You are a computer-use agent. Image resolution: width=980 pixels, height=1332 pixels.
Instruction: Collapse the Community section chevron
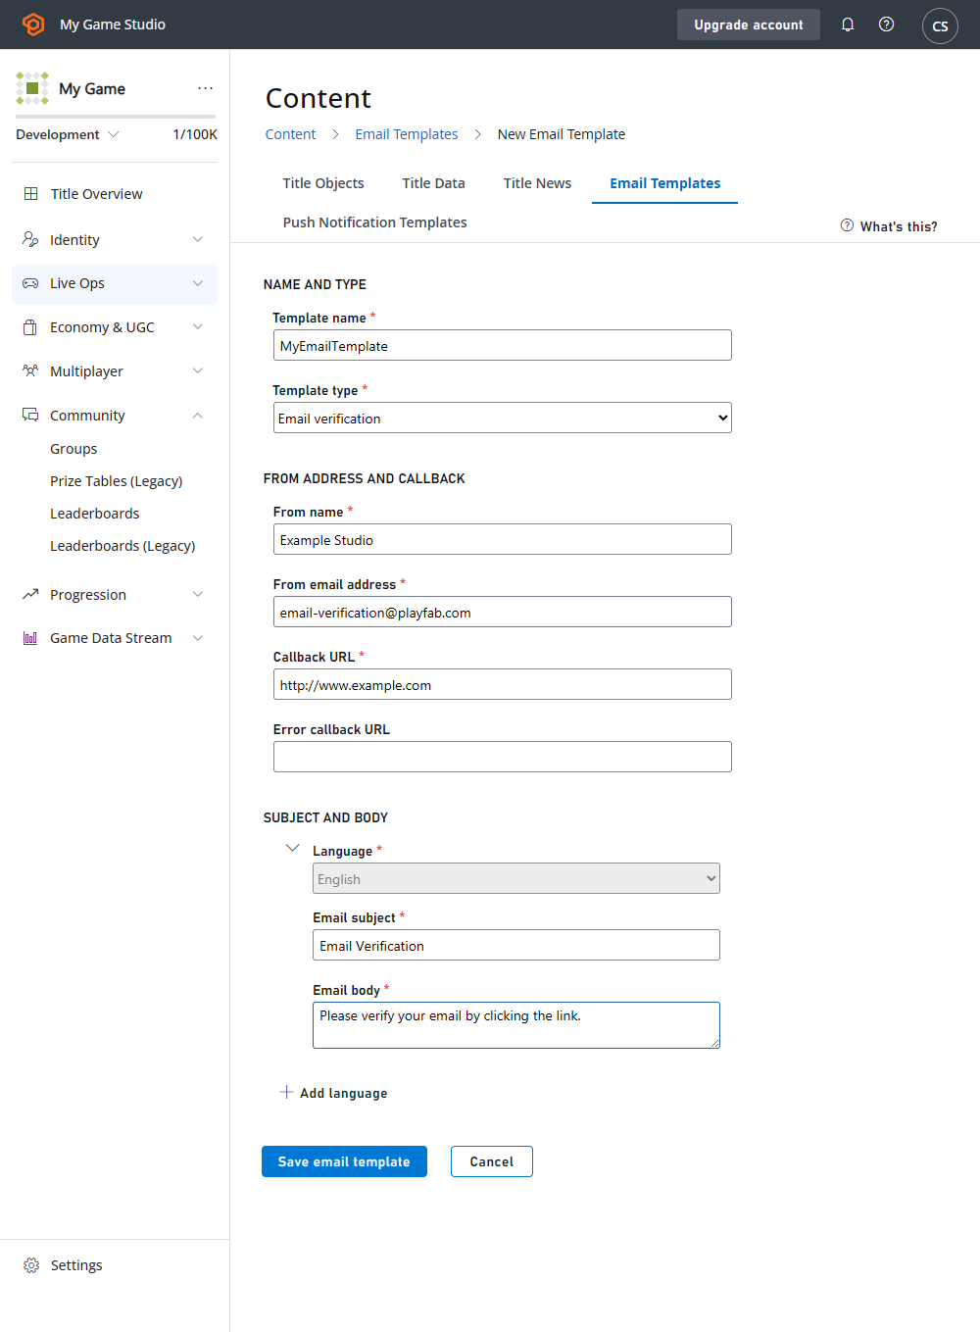[198, 416]
